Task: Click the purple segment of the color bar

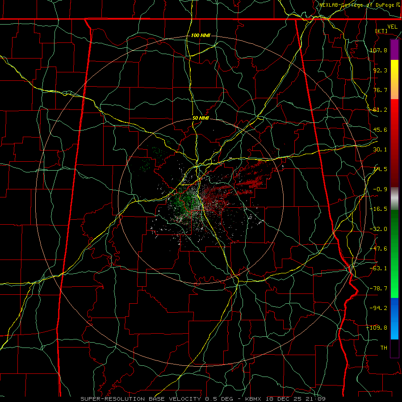Action: click(x=394, y=50)
